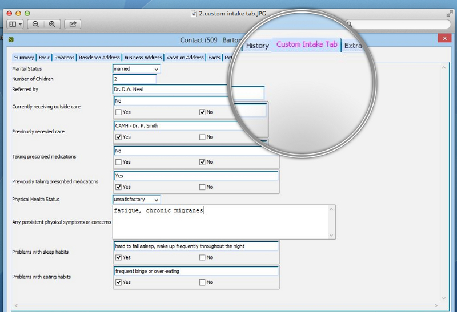Screen dimensions: 457x312
Task: Open the Relations tab
Action: coord(64,58)
